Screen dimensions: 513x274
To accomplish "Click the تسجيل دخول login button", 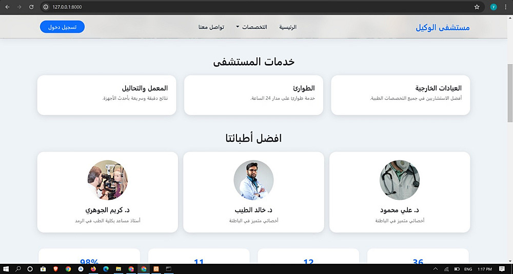I will pos(63,27).
